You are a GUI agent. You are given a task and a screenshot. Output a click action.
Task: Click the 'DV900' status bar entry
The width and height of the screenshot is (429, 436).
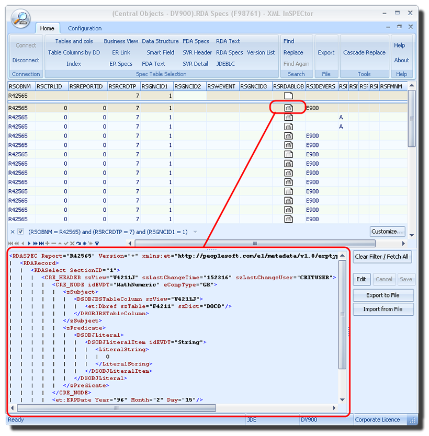pos(309,420)
